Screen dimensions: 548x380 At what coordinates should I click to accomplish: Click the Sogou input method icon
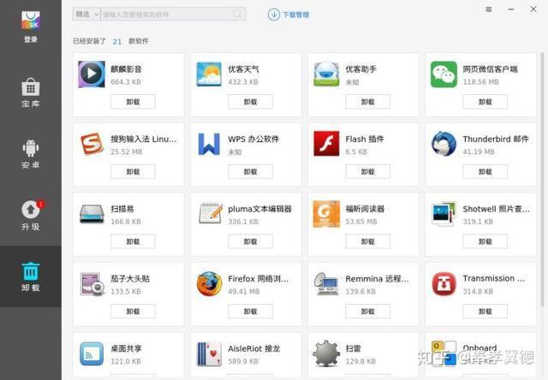coord(92,144)
